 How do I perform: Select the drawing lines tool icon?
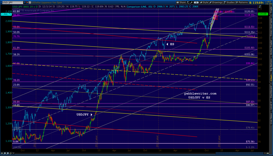click(x=11, y=153)
